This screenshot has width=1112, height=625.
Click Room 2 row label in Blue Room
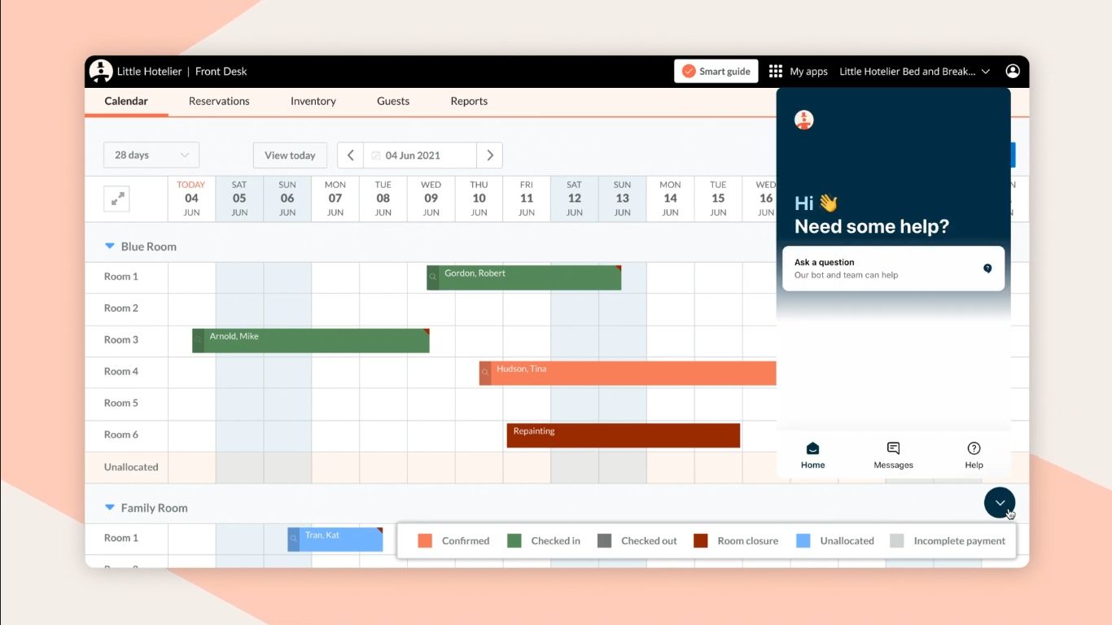[121, 308]
